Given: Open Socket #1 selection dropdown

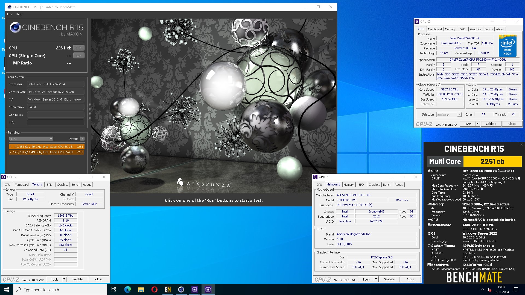Looking at the screenshot, I should click(x=449, y=115).
